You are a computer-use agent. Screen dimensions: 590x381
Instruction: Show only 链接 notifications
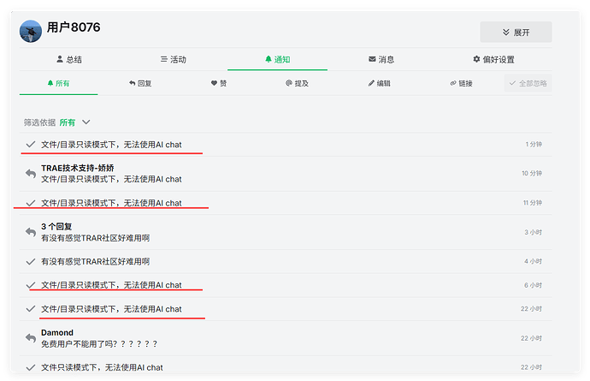(461, 83)
